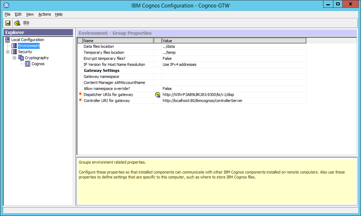Maximize the Cognos Configuration window
This screenshot has height=216, width=361.
[338, 4]
